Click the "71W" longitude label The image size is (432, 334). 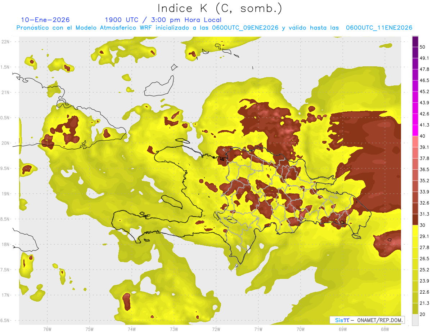point(258,329)
